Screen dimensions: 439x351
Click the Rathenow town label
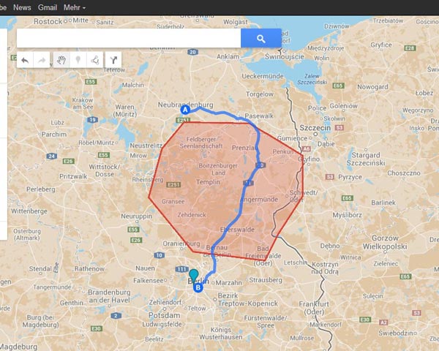pos(89,268)
